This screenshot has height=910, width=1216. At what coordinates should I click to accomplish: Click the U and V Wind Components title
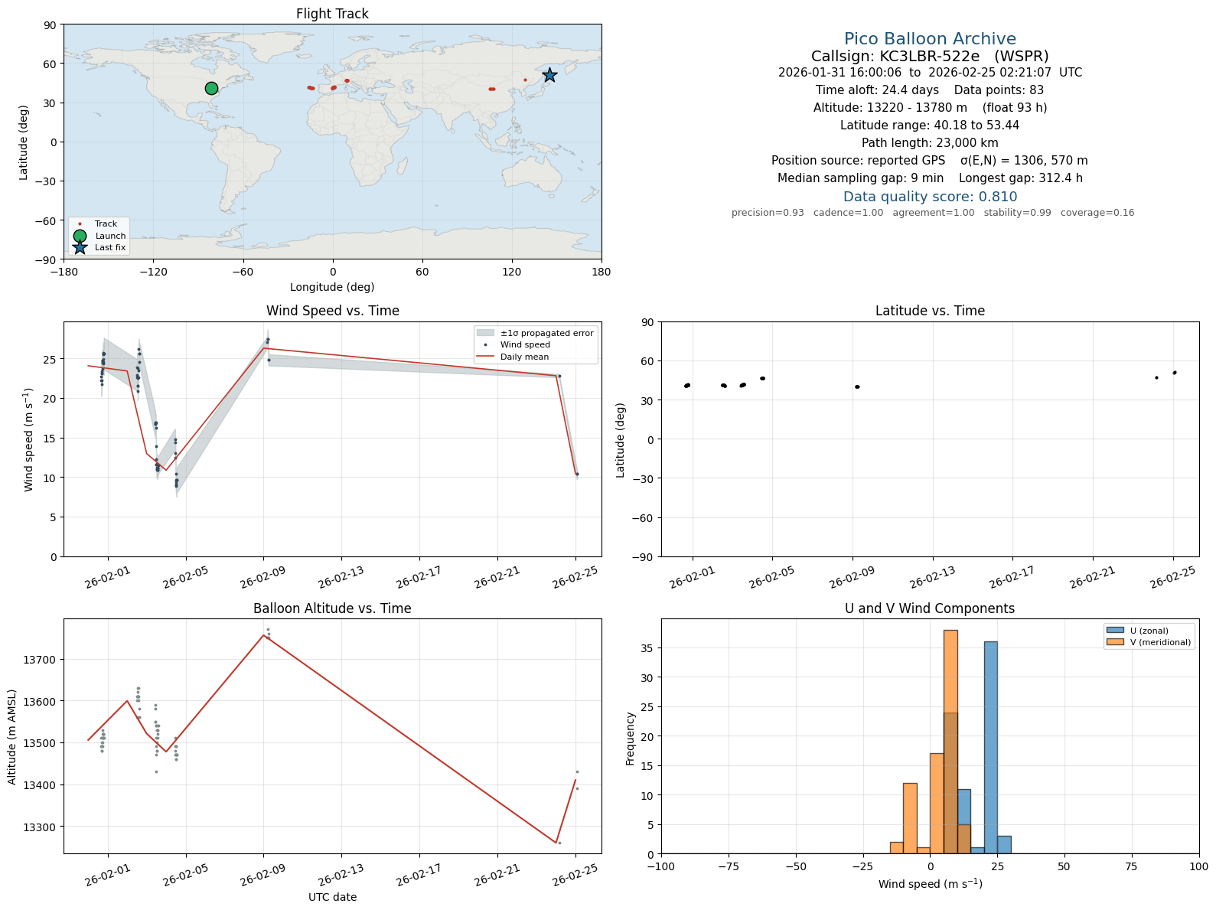pyautogui.click(x=930, y=608)
